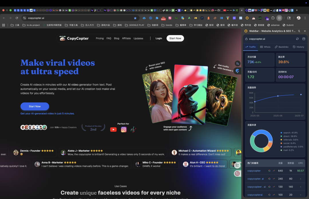309x199 pixels.
Task: Click the chameleon video thumbnail
Action: coord(190,94)
